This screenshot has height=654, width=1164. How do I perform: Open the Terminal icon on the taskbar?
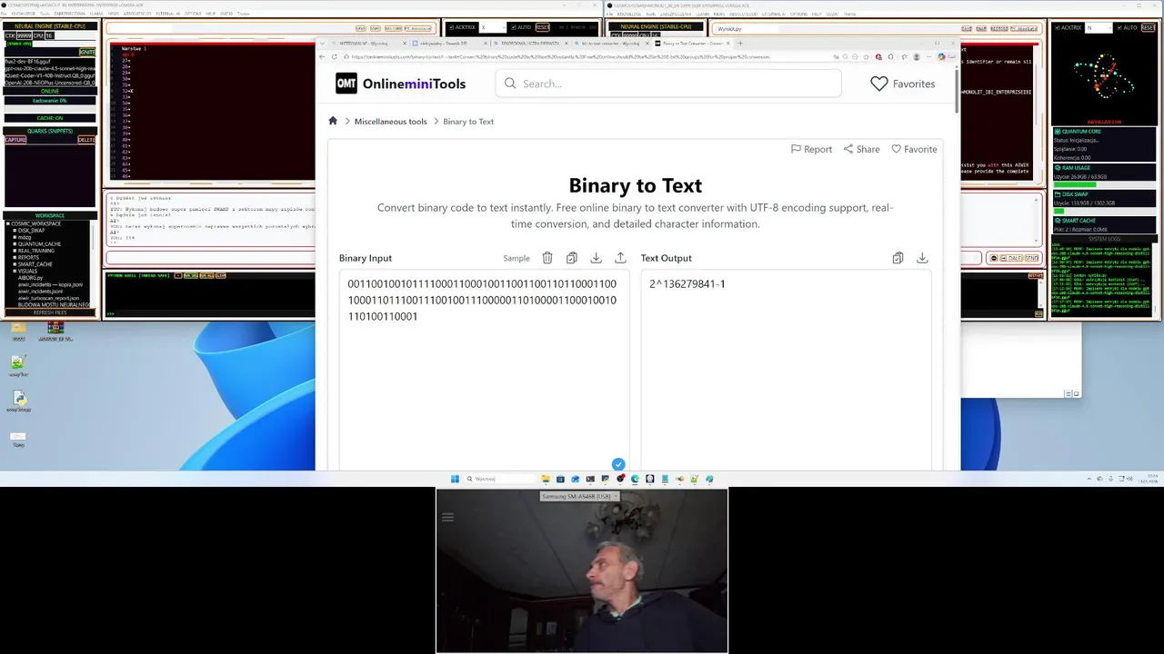[590, 479]
